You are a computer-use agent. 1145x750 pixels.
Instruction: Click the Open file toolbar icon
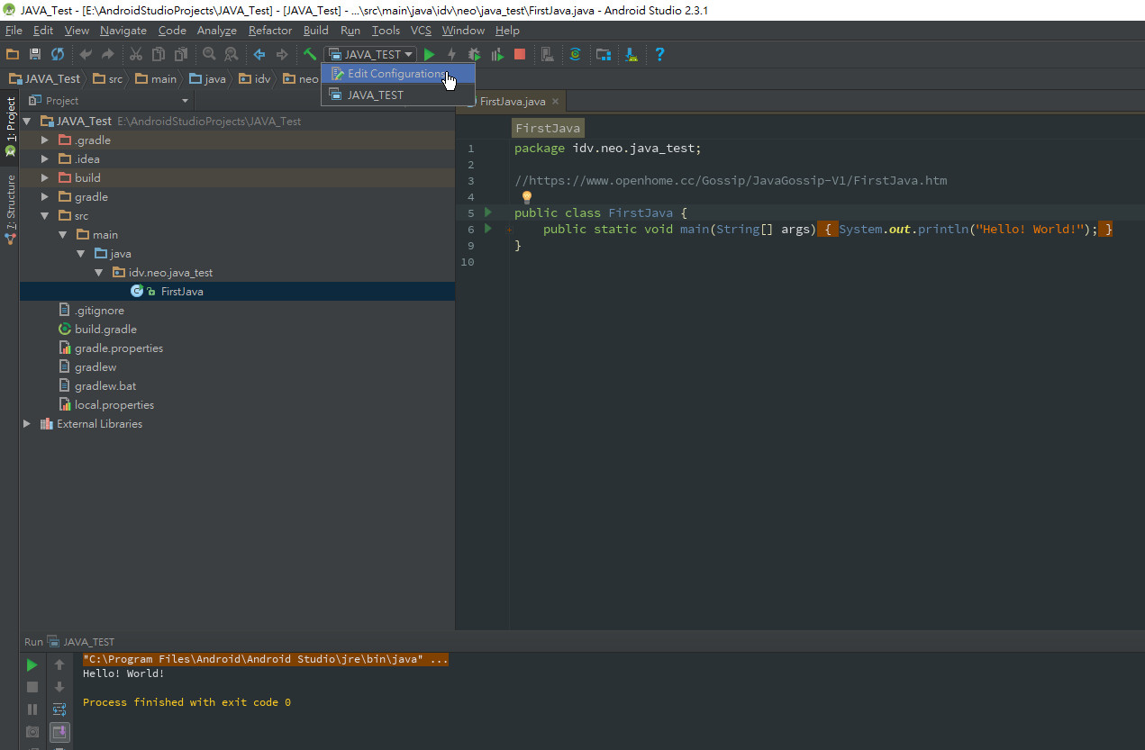pos(13,55)
